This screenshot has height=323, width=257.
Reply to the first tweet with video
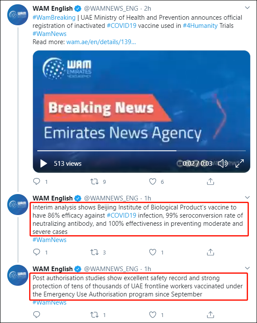(x=36, y=182)
